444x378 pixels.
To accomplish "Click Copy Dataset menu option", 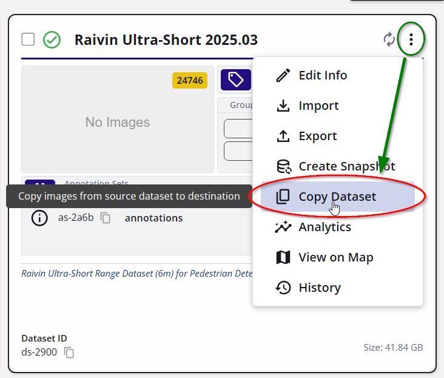I will pos(338,197).
